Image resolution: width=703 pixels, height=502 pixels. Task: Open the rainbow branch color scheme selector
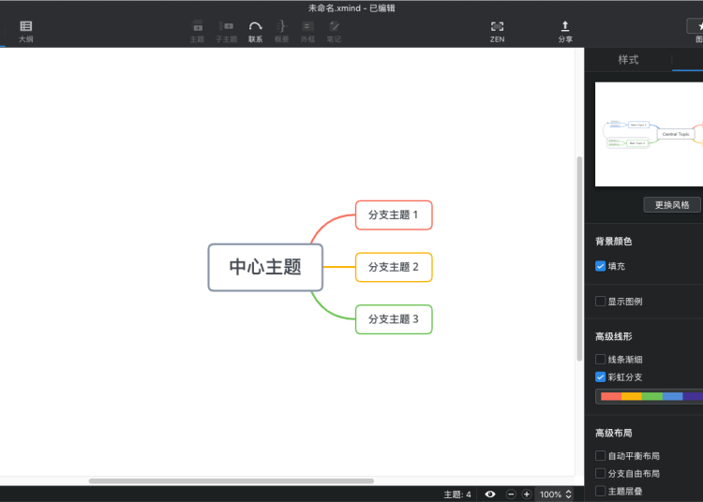tap(650, 396)
